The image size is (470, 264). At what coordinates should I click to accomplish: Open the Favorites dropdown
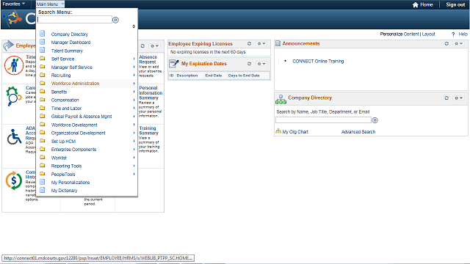(x=13, y=4)
